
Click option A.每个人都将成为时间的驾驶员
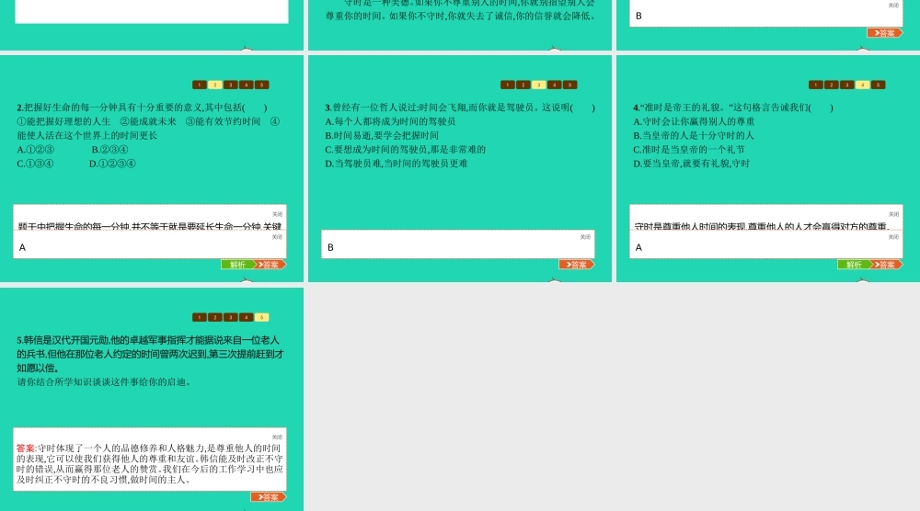390,121
